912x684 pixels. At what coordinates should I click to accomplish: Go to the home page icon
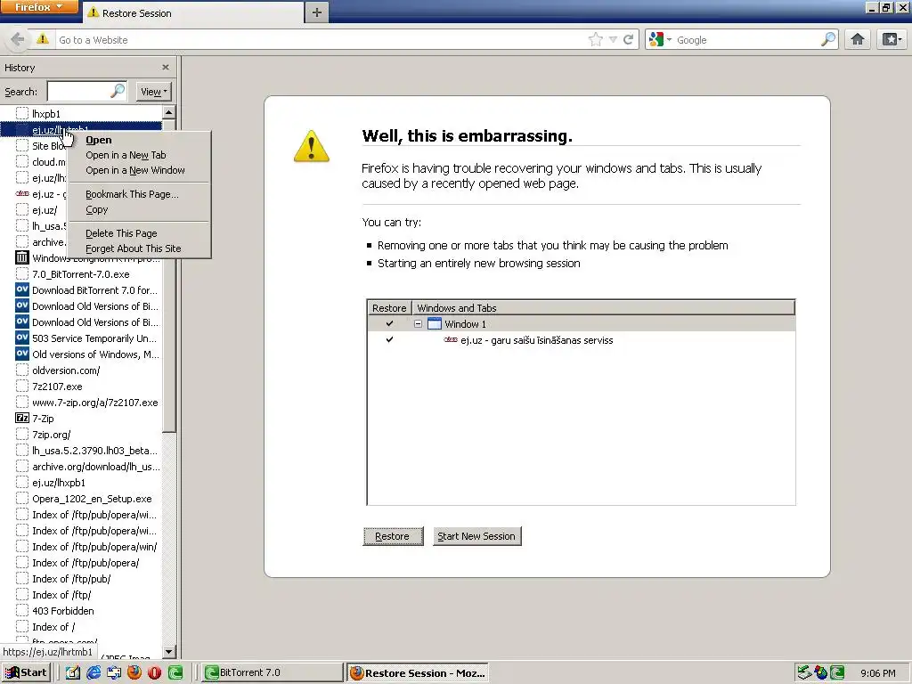[858, 39]
